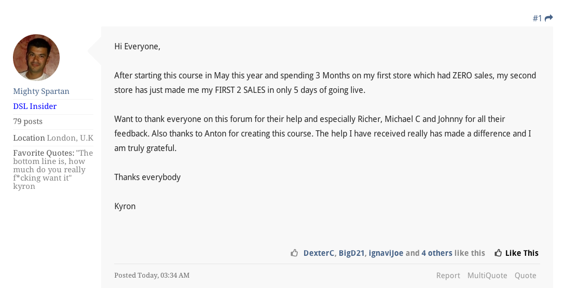564x288 pixels.
Task: Show the 4 others who liked this
Action: [x=437, y=253]
